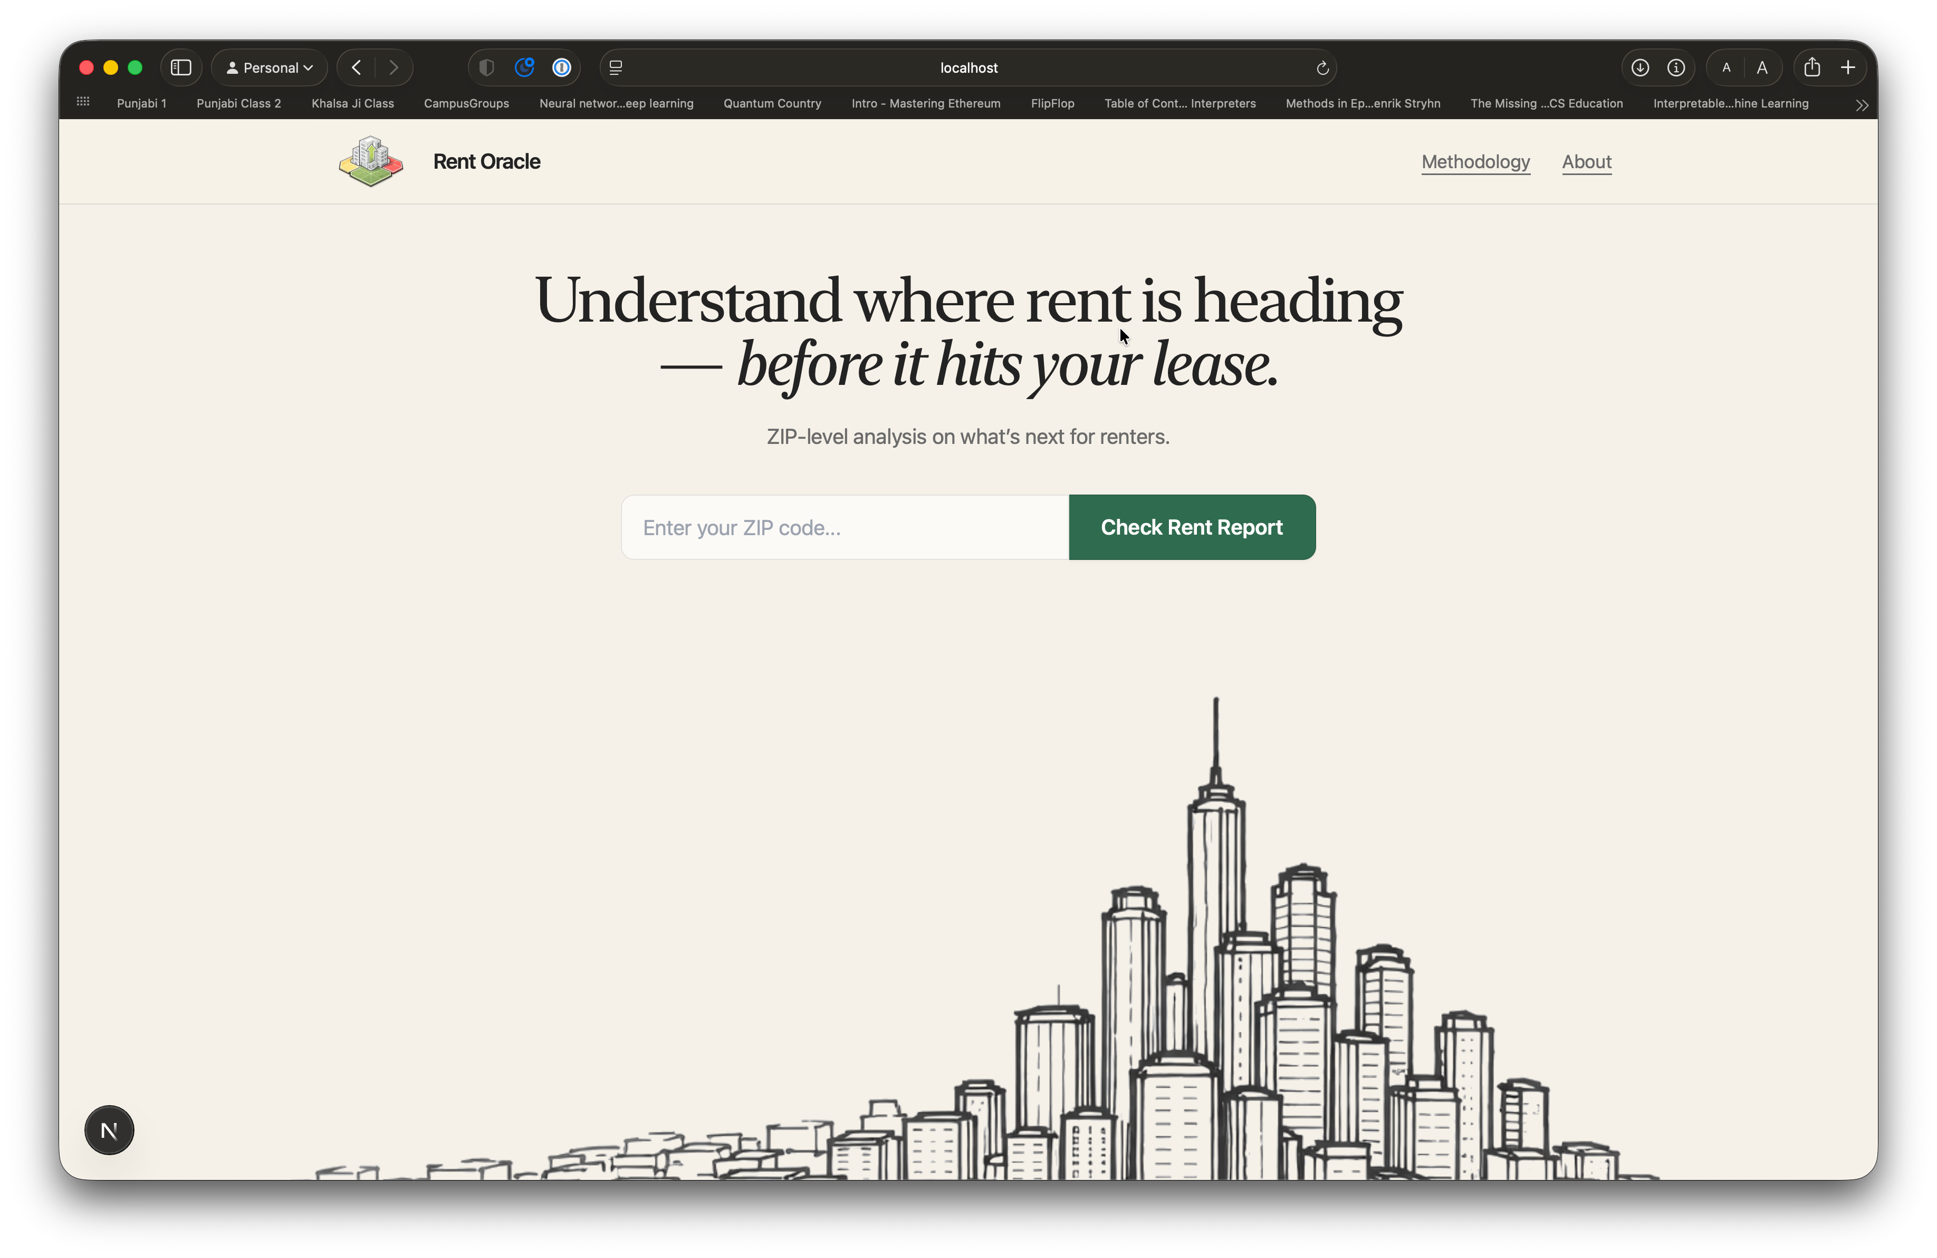The image size is (1937, 1258).
Task: Click the Share icon in toolbar
Action: pyautogui.click(x=1811, y=67)
